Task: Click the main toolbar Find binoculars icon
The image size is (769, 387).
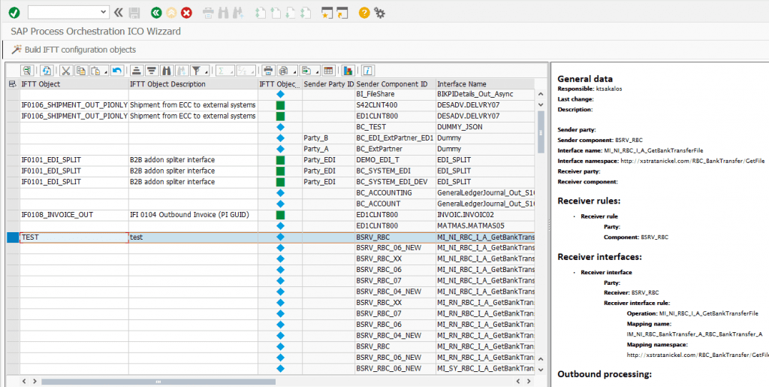Action: click(224, 13)
